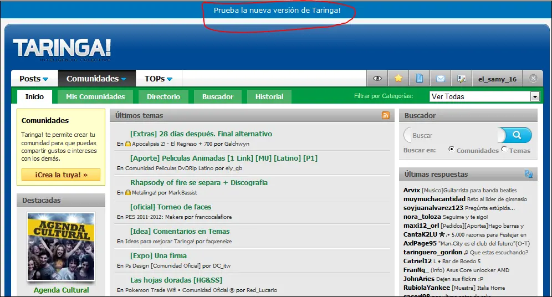Expand the Comunidades dropdown menu
Screen dimensions: 552x297
click(x=96, y=79)
